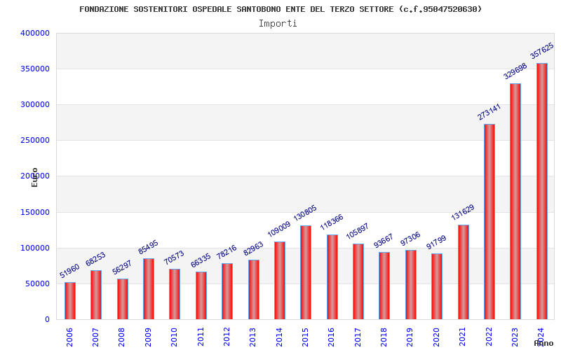Click the label 357625
The image size is (561, 350).
(x=541, y=51)
